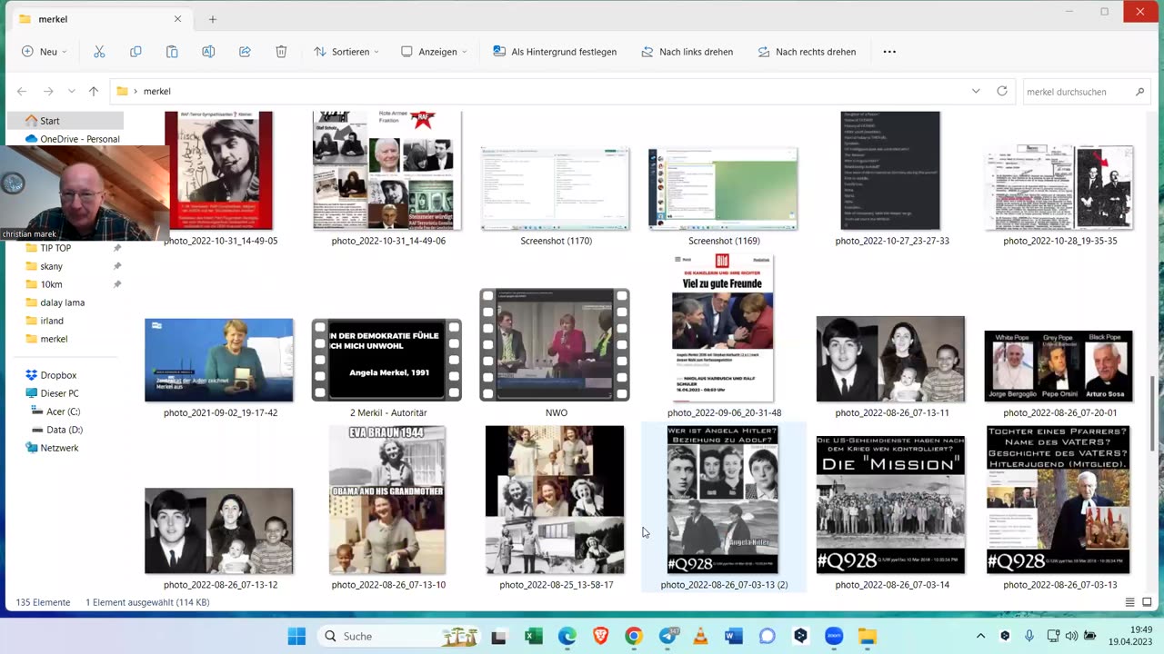
Task: Click the Rename icon in toolbar
Action: 208,52
